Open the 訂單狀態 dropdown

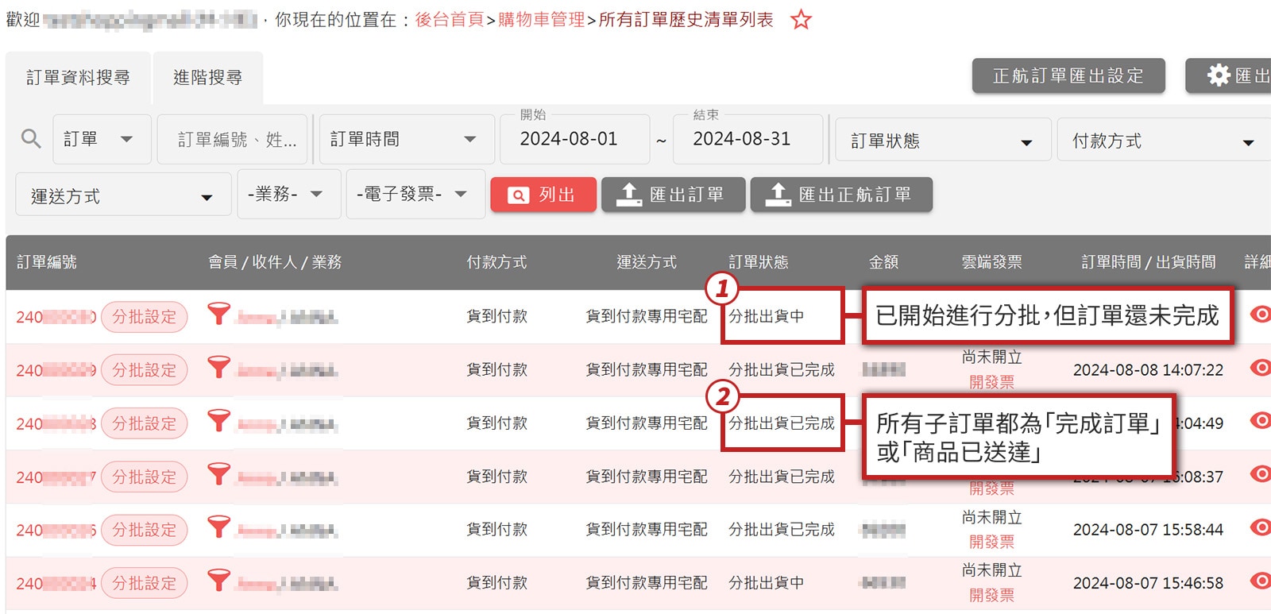pyautogui.click(x=943, y=141)
